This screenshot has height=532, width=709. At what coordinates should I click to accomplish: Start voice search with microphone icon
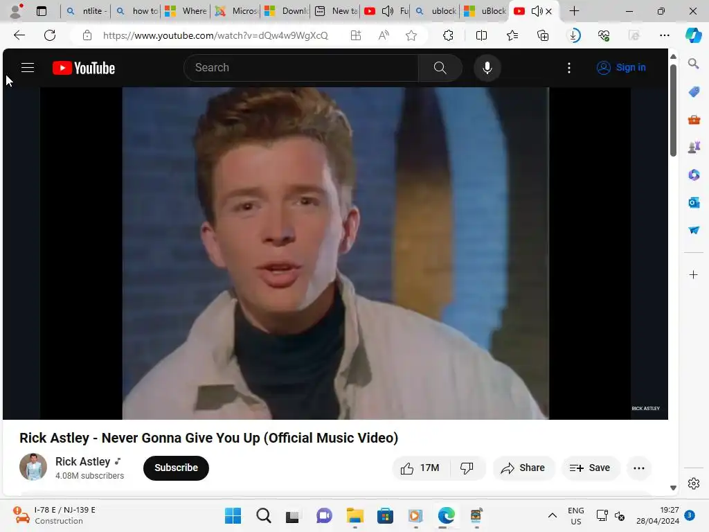(x=487, y=68)
